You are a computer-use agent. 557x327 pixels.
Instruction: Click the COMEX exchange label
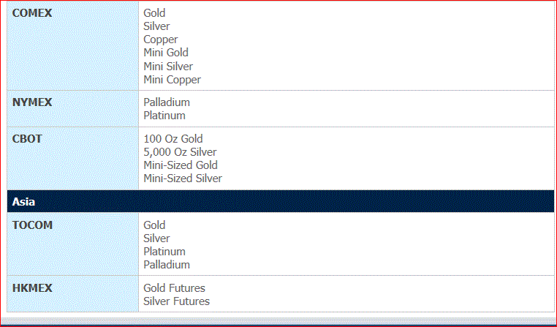[x=32, y=13]
